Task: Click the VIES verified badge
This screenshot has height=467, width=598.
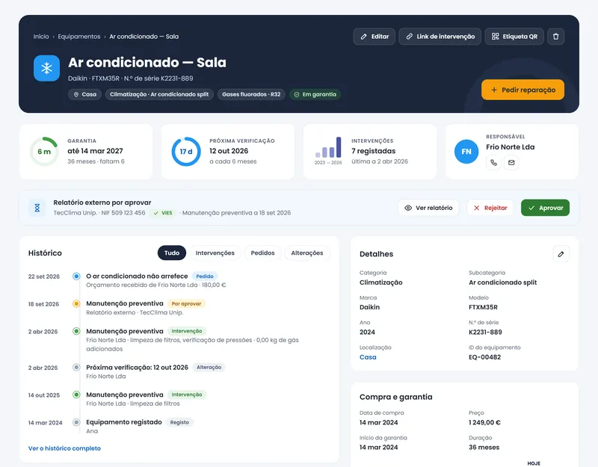Action: click(x=163, y=213)
